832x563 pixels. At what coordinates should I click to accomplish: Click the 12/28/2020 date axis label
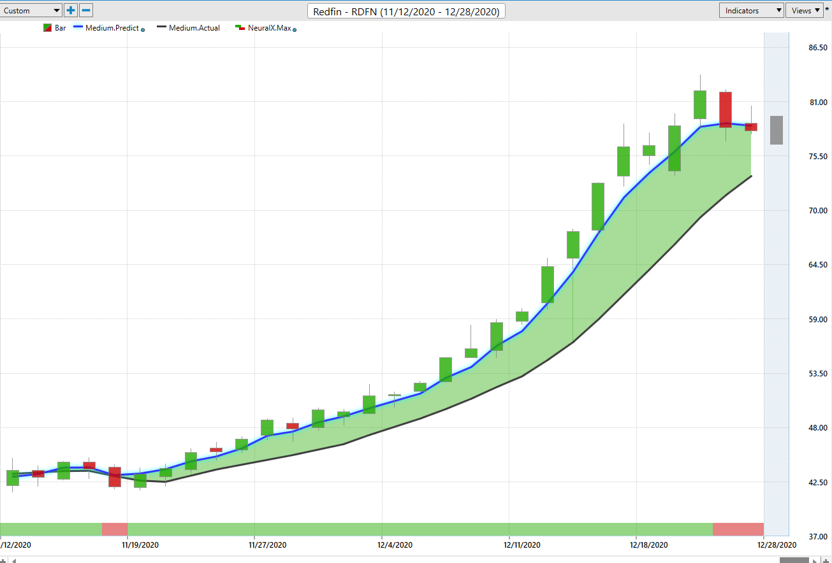[777, 545]
